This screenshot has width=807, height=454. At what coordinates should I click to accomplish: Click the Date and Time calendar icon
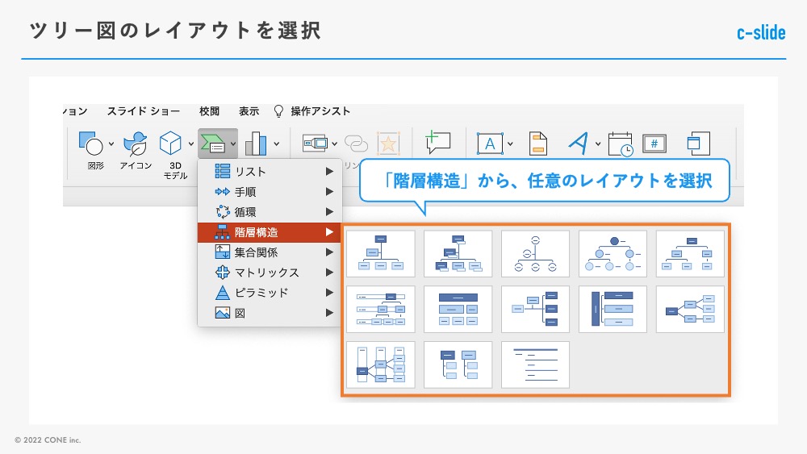coord(620,144)
